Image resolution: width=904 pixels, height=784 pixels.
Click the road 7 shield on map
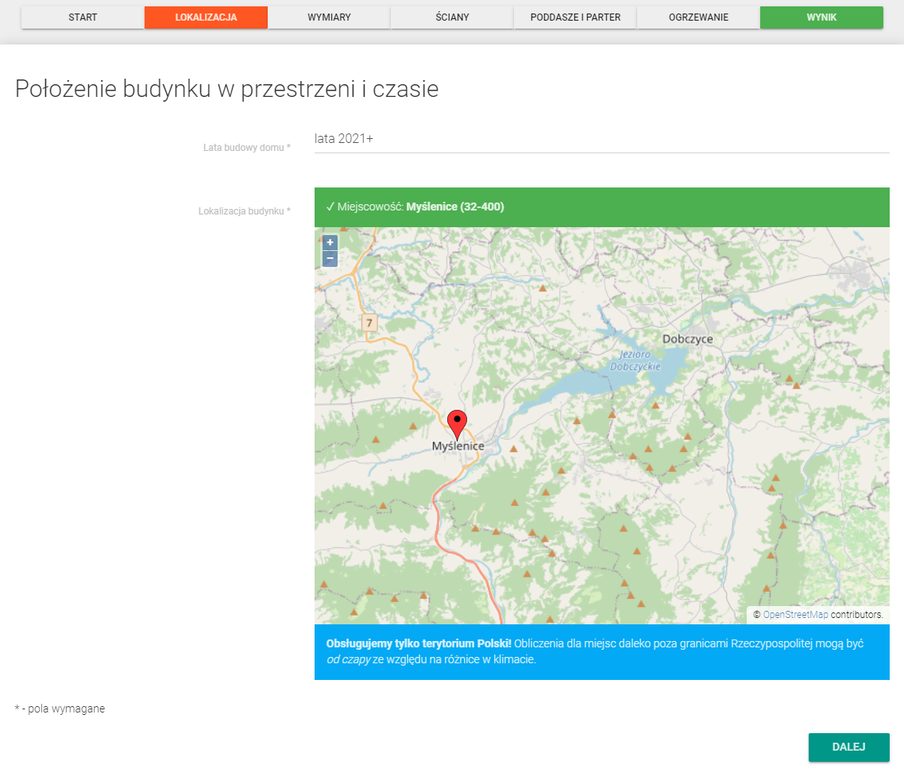tap(369, 322)
